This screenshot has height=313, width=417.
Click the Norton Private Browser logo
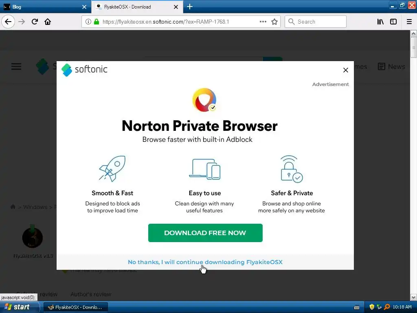coord(204,100)
